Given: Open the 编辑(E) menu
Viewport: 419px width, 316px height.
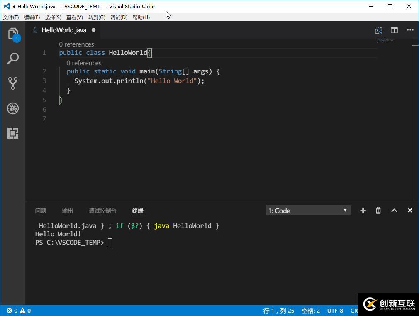Looking at the screenshot, I should (x=32, y=17).
